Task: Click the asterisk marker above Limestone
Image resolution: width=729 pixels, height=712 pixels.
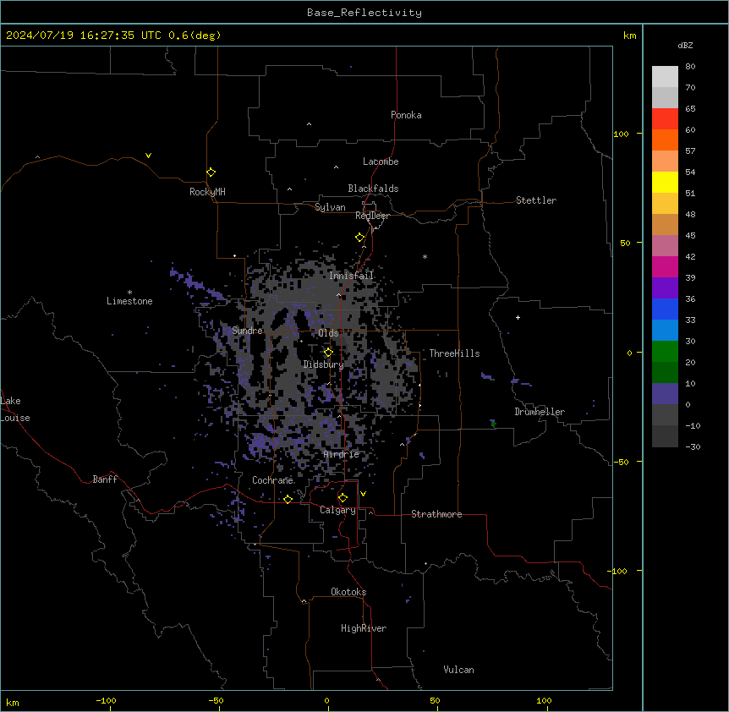Action: [129, 293]
